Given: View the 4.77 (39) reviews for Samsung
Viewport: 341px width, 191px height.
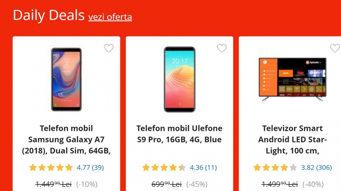Looking at the screenshot, I should (x=90, y=167).
